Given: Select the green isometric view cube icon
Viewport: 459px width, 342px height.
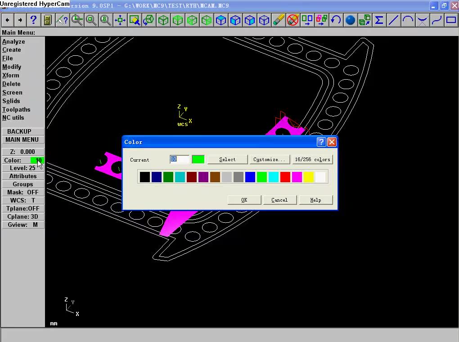Looking at the screenshot, I should (x=163, y=20).
